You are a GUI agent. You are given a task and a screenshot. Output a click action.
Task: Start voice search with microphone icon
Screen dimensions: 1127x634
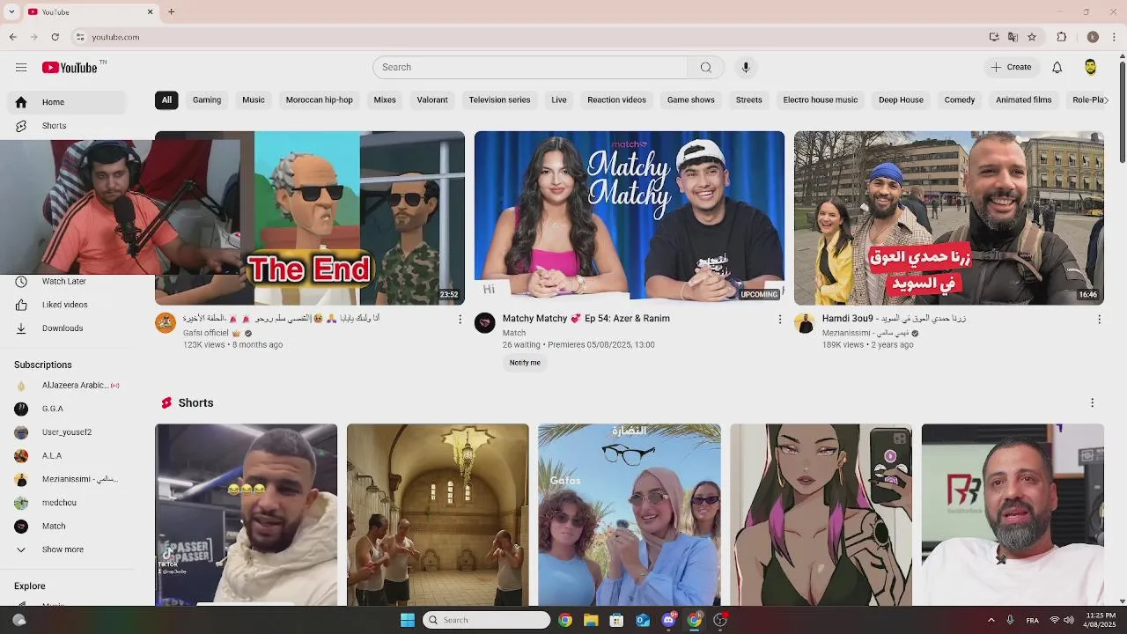click(x=746, y=68)
